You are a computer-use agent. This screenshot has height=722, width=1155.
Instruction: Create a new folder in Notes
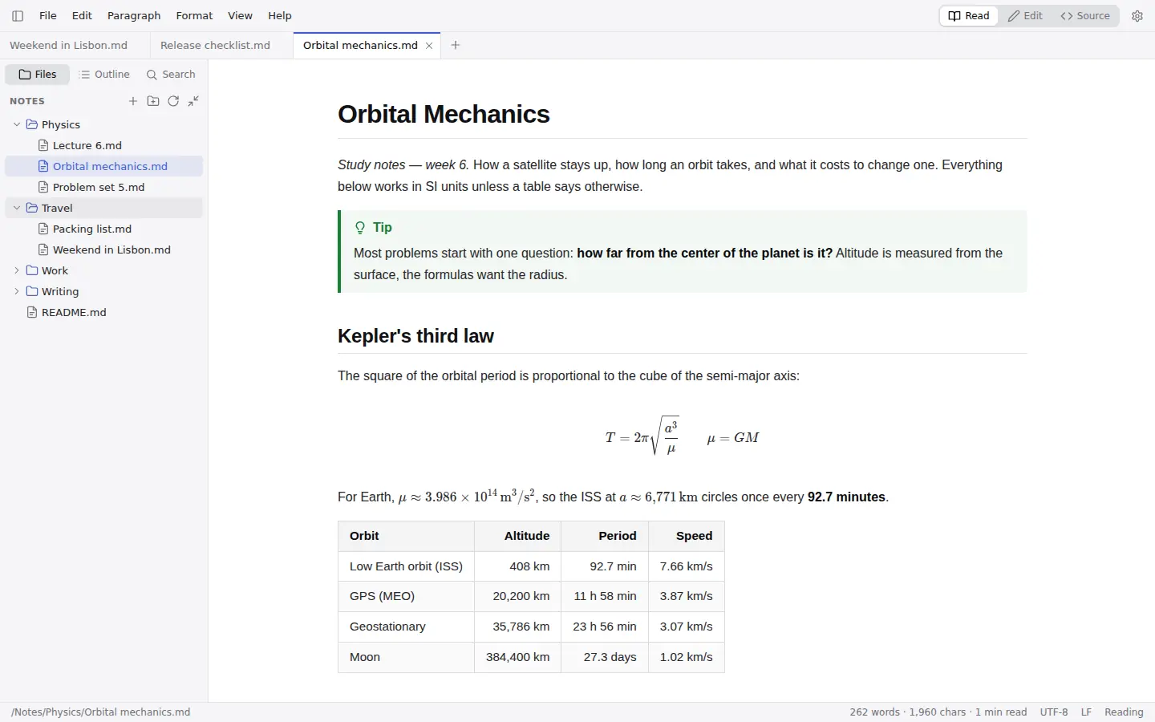click(x=153, y=101)
